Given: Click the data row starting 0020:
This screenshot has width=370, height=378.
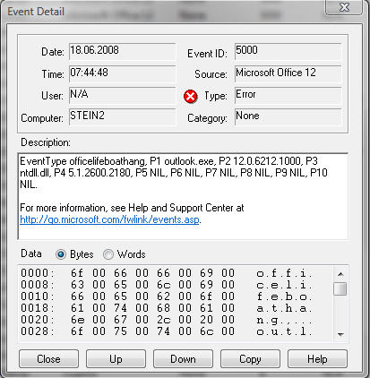Looking at the screenshot, I should tap(167, 320).
